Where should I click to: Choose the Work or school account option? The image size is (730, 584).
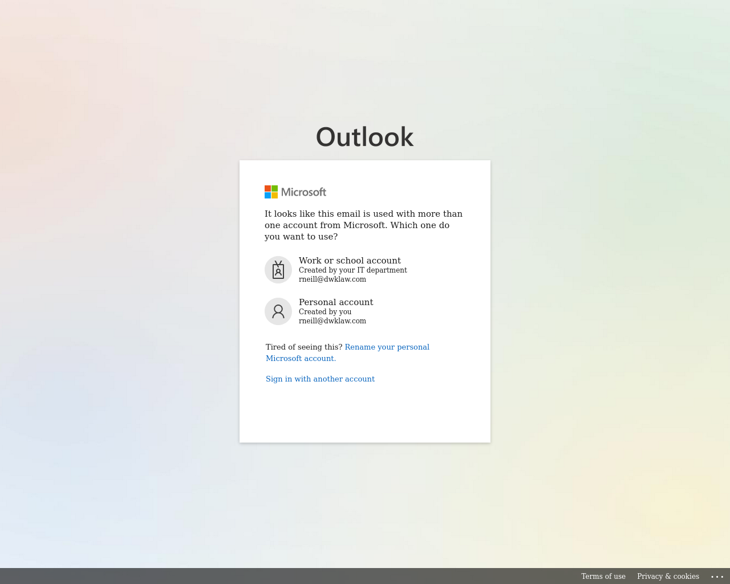[365, 270]
